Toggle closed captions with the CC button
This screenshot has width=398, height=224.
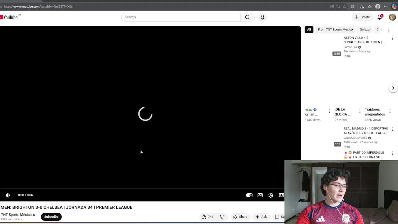(260, 195)
